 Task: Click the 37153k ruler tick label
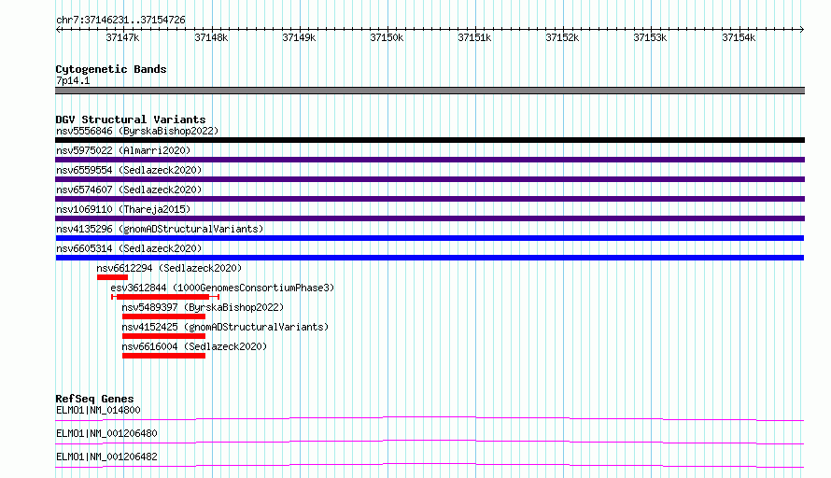[650, 37]
